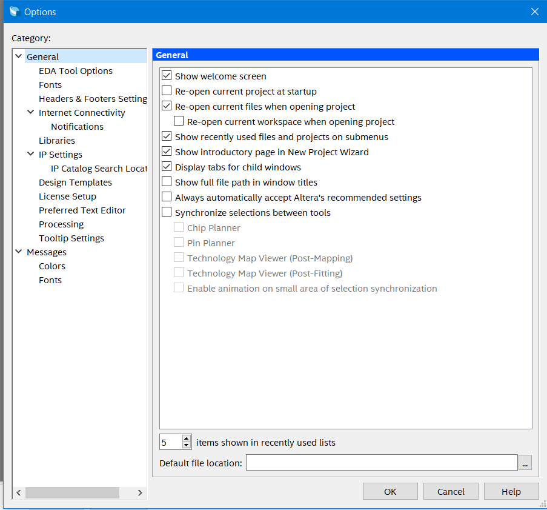Open the Processing category
The height and width of the screenshot is (510, 547).
click(61, 224)
